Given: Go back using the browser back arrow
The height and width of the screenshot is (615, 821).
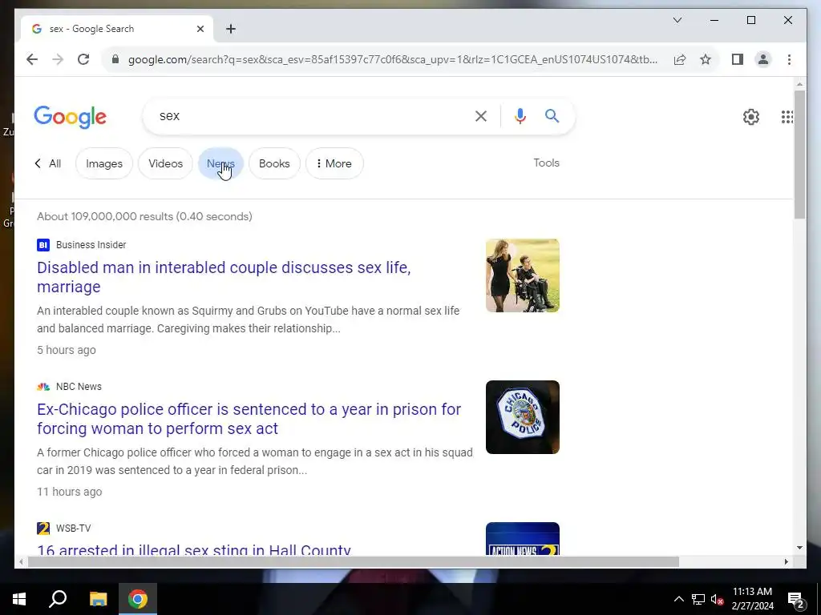Looking at the screenshot, I should [32, 59].
